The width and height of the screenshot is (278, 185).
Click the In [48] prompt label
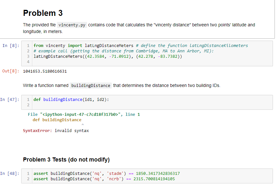click(x=10, y=173)
